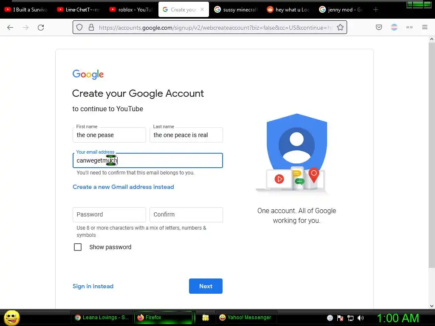The width and height of the screenshot is (435, 326).
Task: Open the network tray icon
Action: (350, 318)
